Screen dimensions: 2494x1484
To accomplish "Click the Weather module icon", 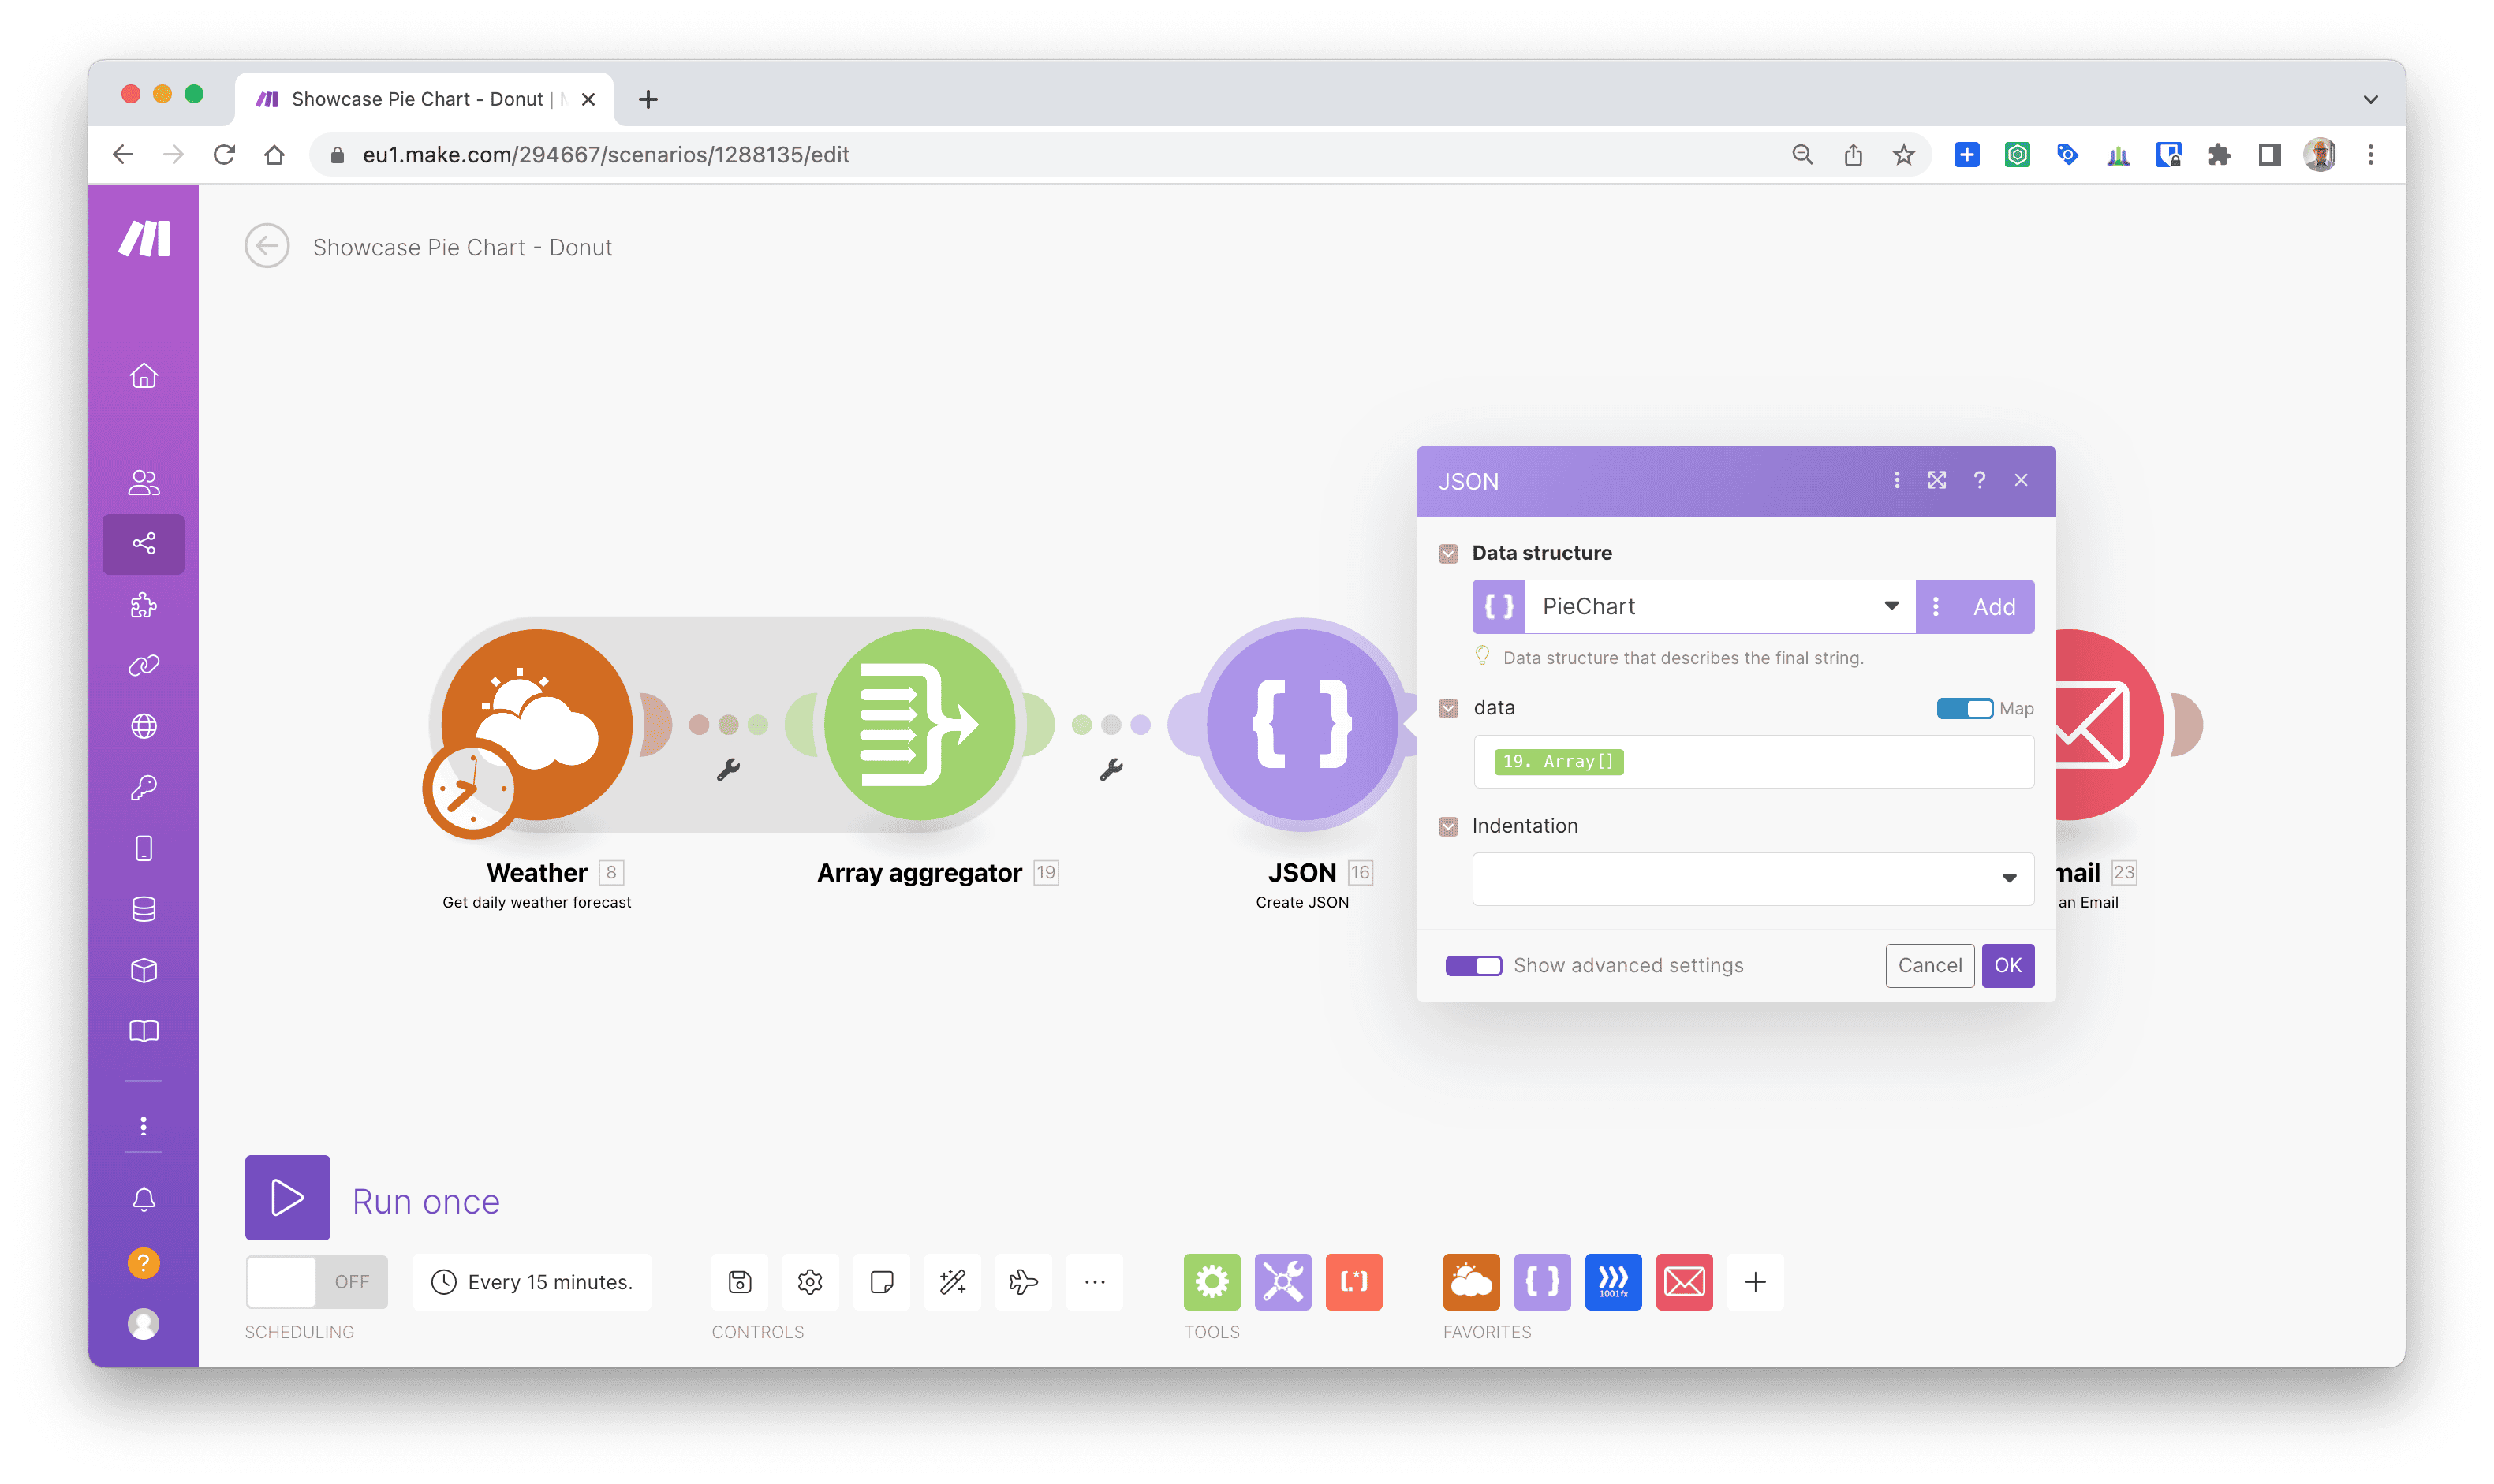I will [537, 724].
